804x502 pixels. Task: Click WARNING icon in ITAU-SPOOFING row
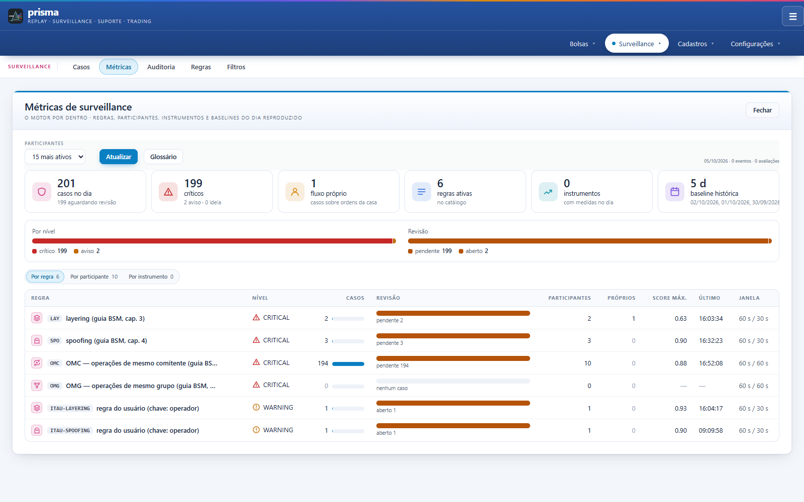click(x=256, y=430)
